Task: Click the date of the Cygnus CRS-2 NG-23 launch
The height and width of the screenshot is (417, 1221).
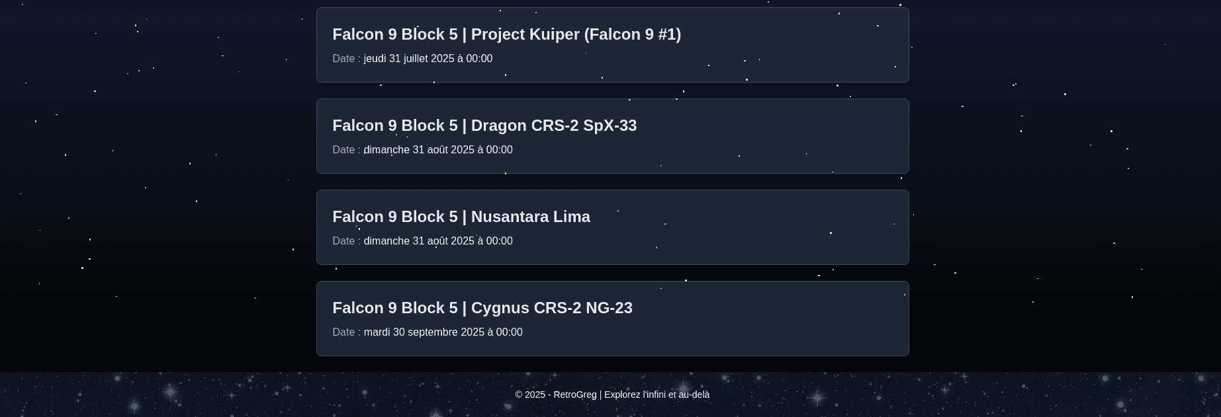Action: click(443, 332)
